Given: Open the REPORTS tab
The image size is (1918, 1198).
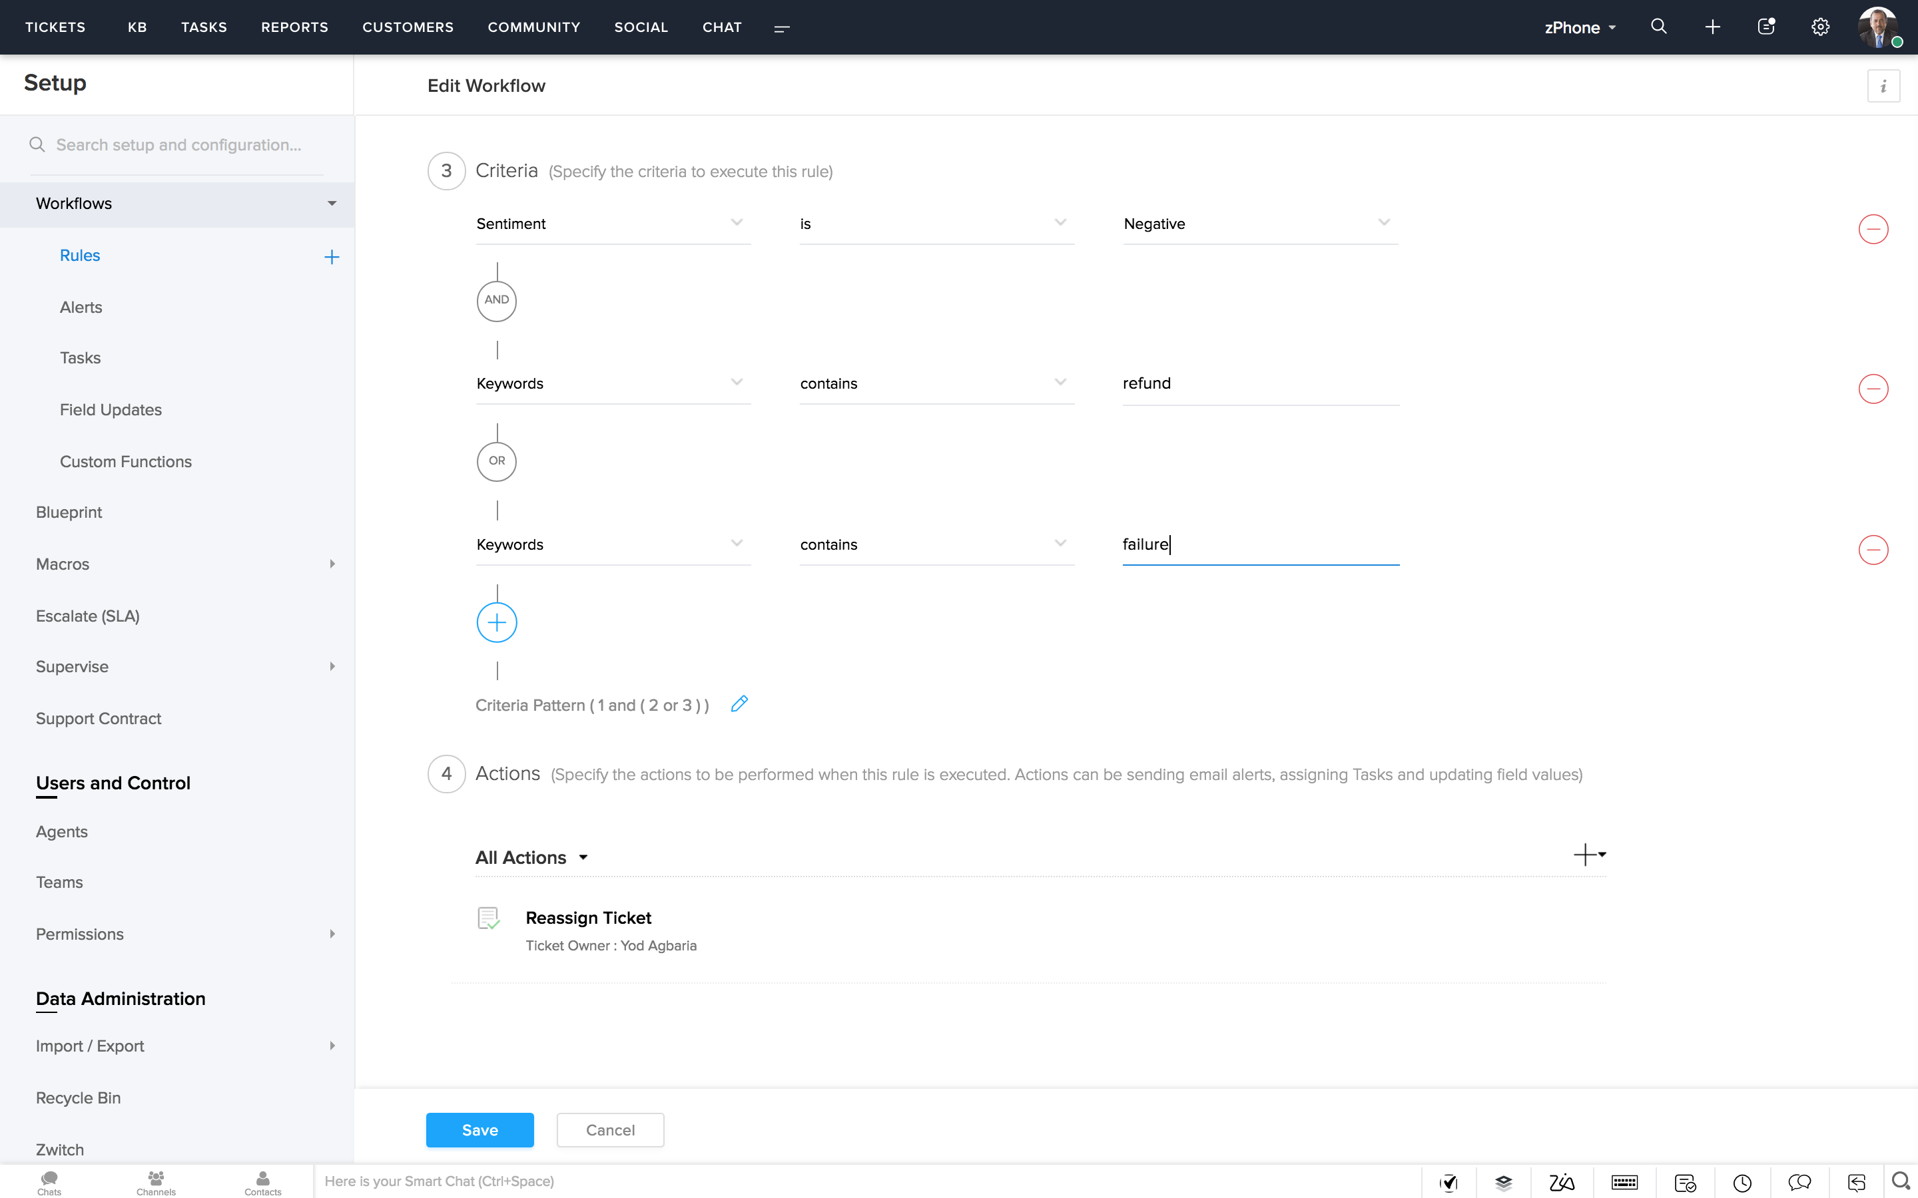Looking at the screenshot, I should [x=295, y=27].
